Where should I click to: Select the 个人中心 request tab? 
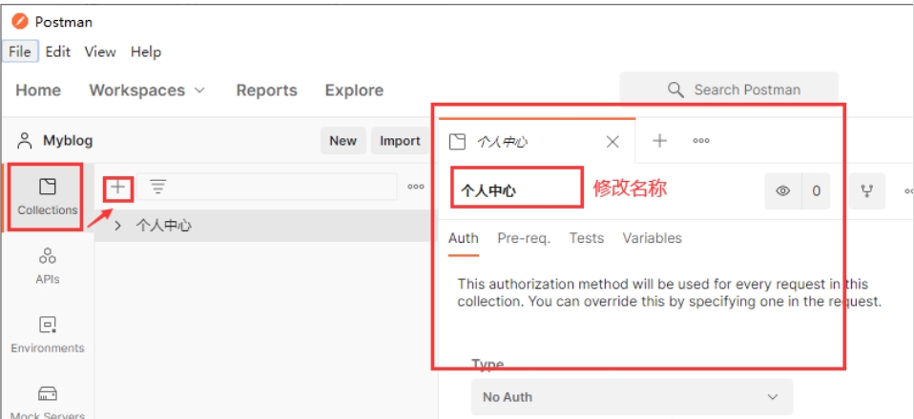pos(537,141)
